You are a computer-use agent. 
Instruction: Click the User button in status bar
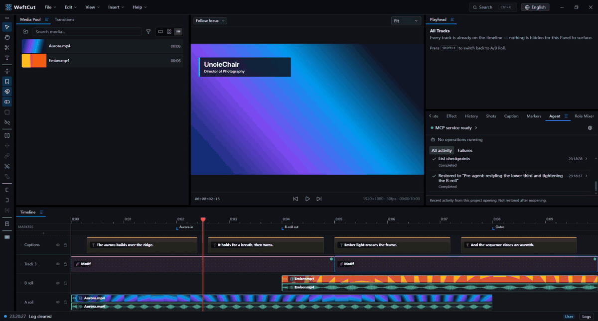coord(569,317)
